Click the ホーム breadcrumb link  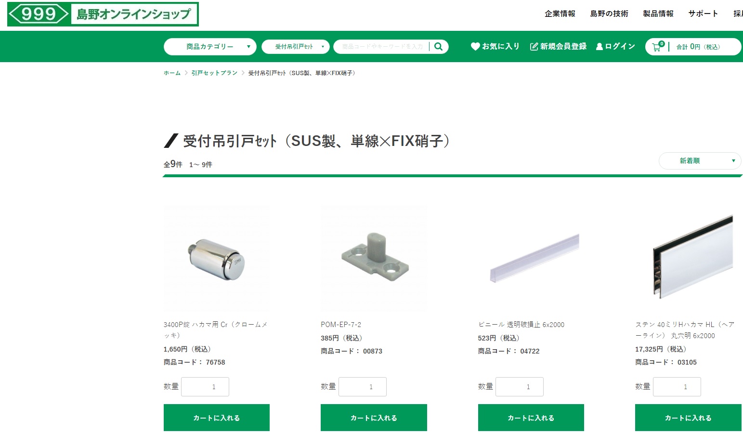coord(172,73)
